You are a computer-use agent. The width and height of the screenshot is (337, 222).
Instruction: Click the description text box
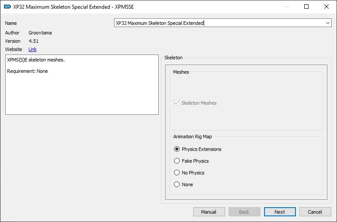(x=82, y=85)
